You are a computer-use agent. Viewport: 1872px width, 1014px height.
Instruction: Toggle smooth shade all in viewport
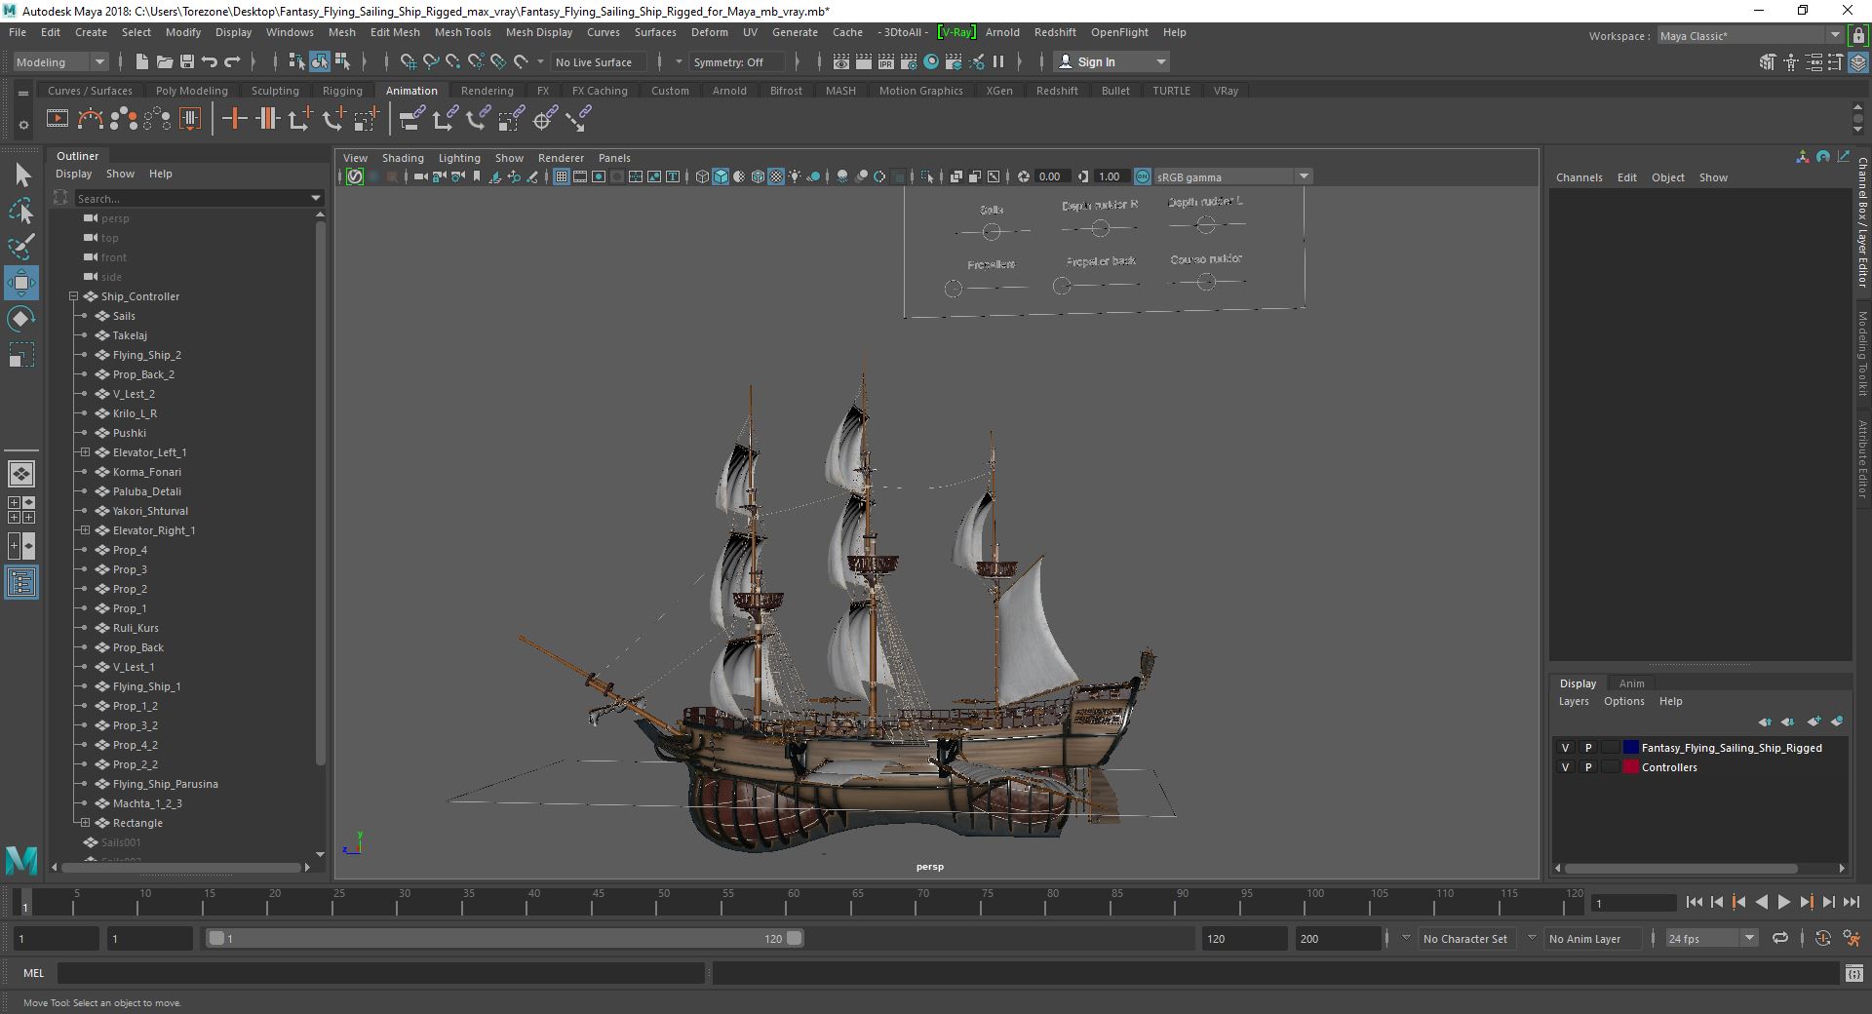coord(721,176)
